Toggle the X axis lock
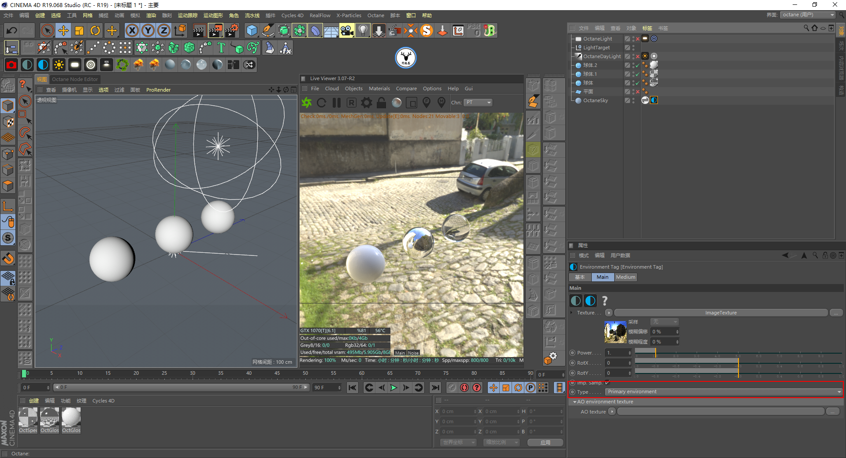 tap(132, 30)
